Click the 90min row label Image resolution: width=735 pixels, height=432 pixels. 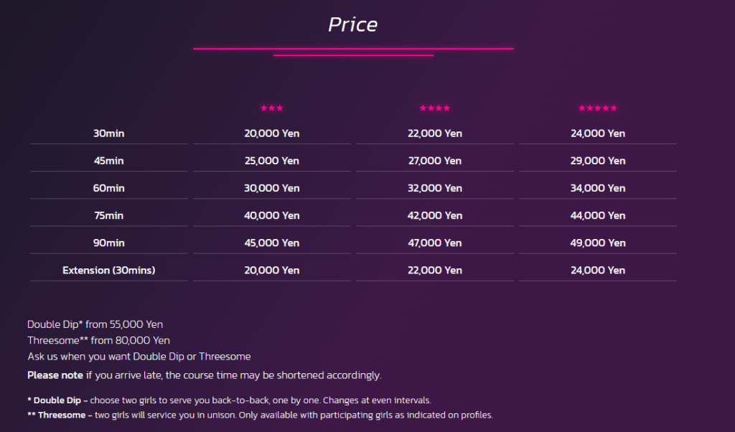(x=109, y=243)
